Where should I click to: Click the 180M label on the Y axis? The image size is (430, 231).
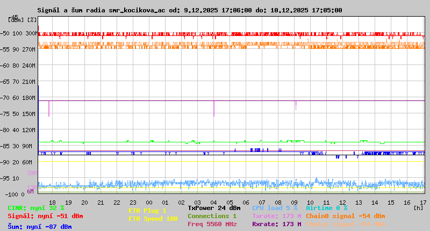29,98
